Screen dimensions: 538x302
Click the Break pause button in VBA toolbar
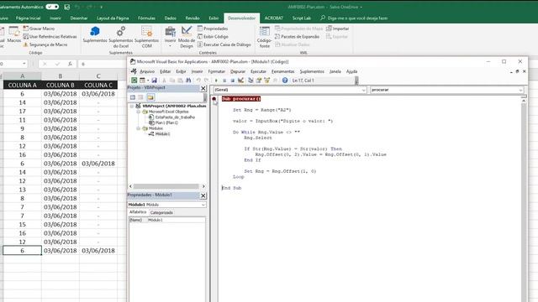(x=224, y=81)
